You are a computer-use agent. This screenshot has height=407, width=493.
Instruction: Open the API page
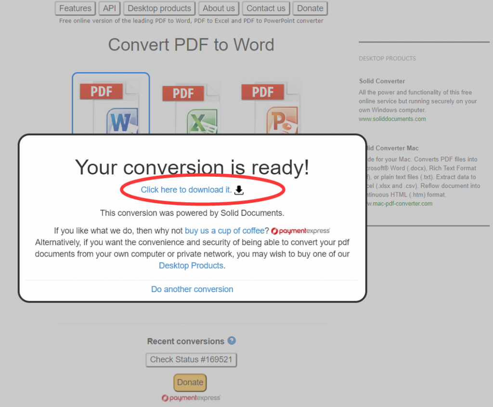109,8
